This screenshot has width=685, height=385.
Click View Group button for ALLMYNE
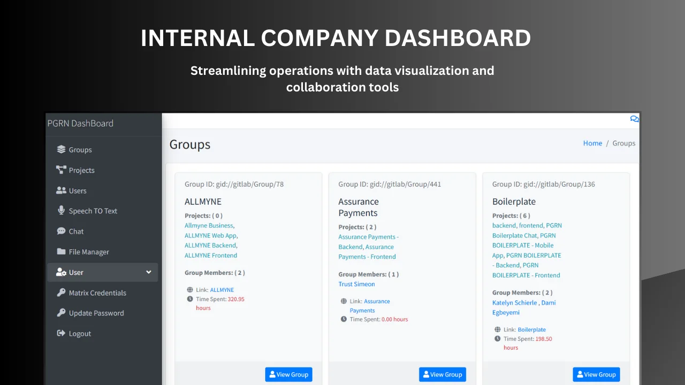point(288,374)
